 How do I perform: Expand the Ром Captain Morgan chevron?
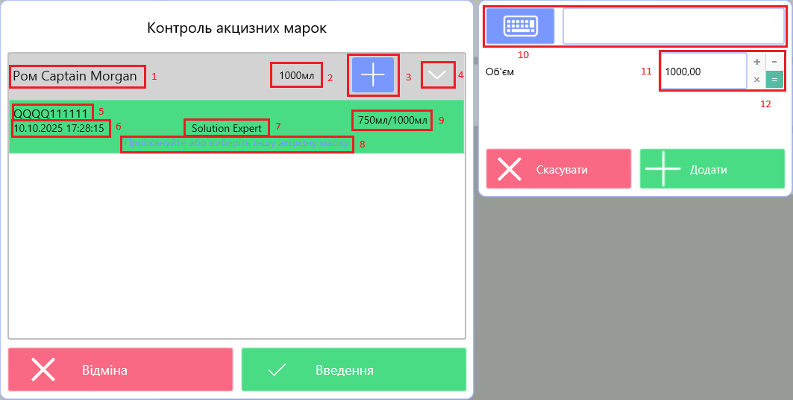click(x=437, y=75)
